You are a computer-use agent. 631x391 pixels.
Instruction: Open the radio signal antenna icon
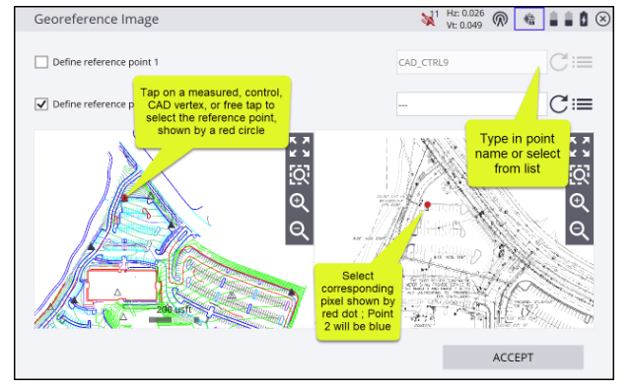(500, 19)
